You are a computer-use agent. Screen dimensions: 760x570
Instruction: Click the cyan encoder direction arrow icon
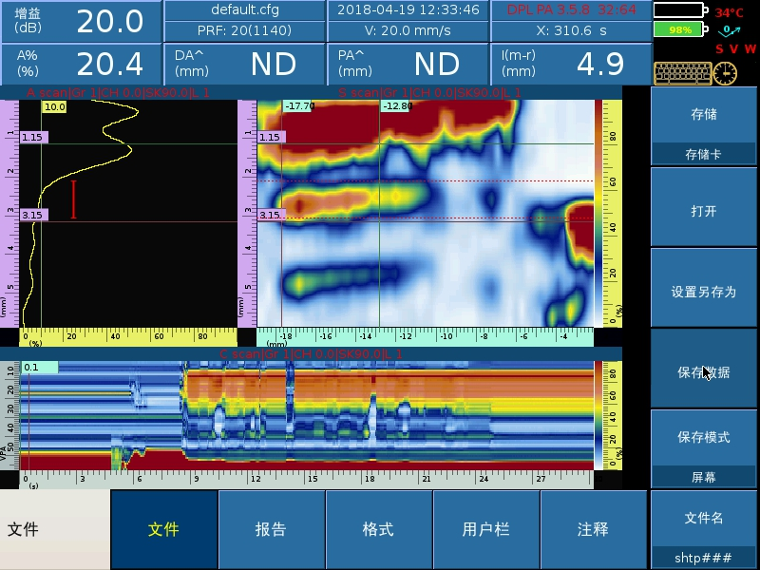(x=730, y=30)
